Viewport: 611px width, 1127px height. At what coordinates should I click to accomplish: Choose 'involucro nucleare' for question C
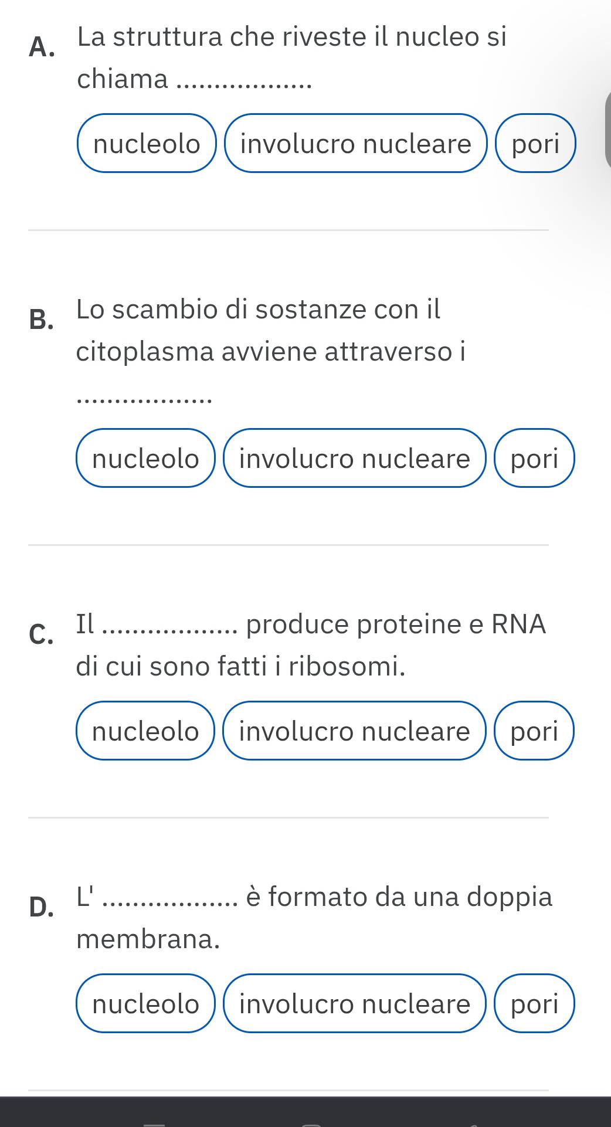point(355,731)
